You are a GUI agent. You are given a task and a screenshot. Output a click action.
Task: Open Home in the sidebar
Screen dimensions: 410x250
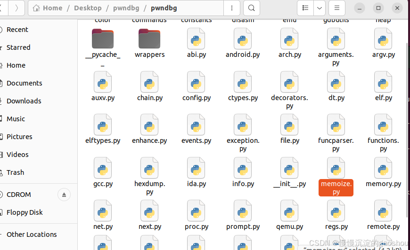coord(39,65)
